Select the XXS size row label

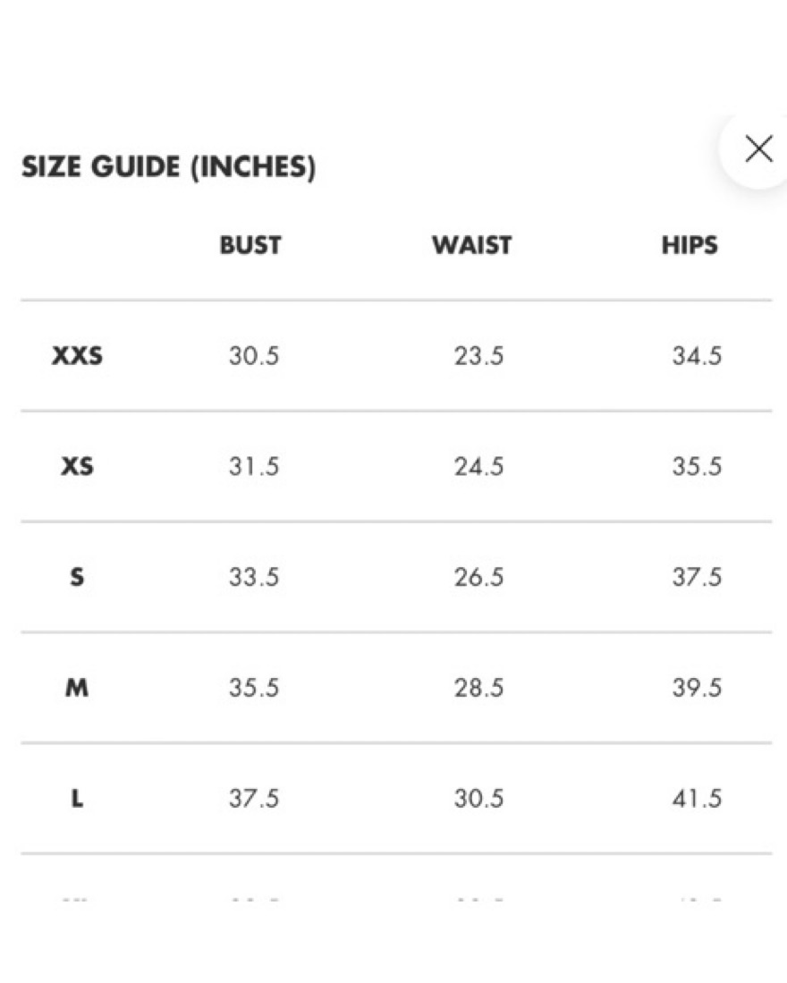77,355
